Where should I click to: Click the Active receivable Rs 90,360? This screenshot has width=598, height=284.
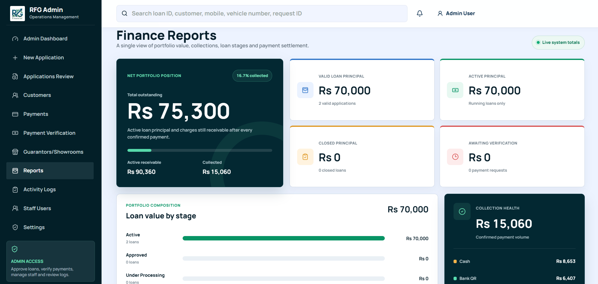[141, 172]
